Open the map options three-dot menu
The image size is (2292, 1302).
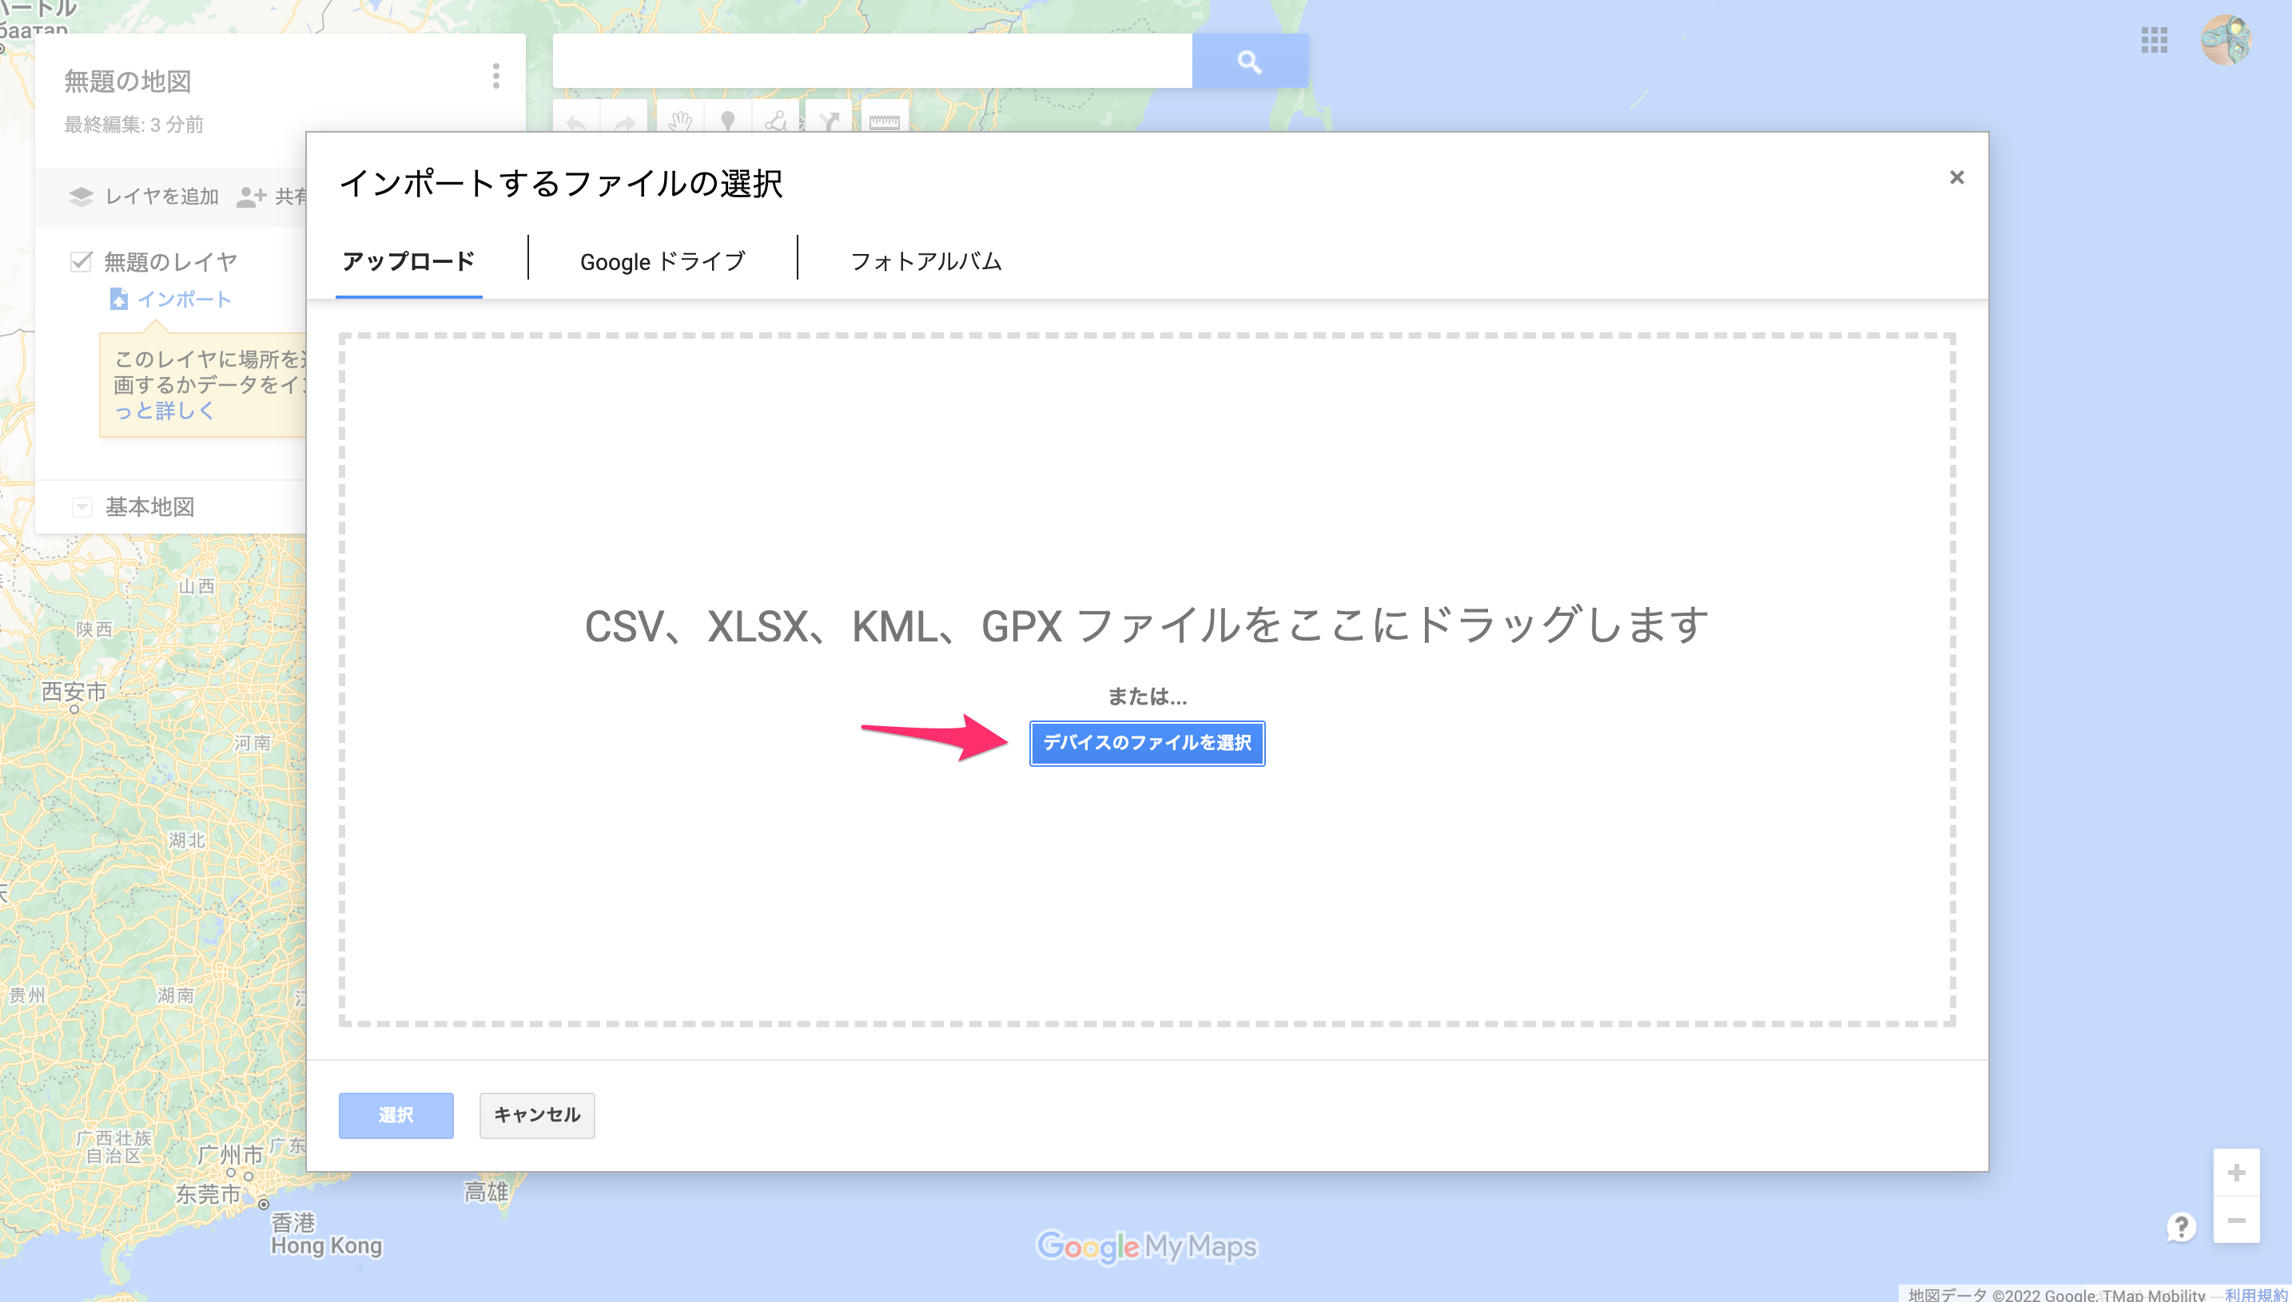click(495, 76)
